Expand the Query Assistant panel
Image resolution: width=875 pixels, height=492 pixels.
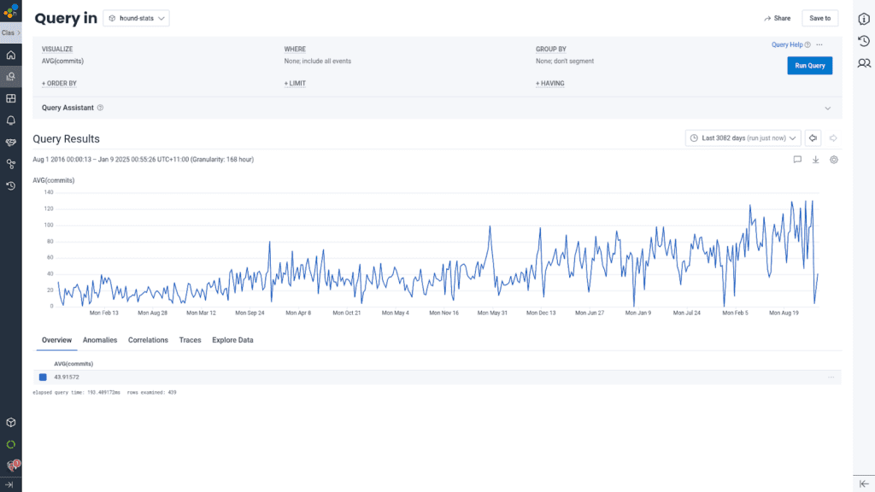click(826, 108)
